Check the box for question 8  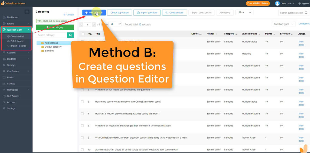82,126
